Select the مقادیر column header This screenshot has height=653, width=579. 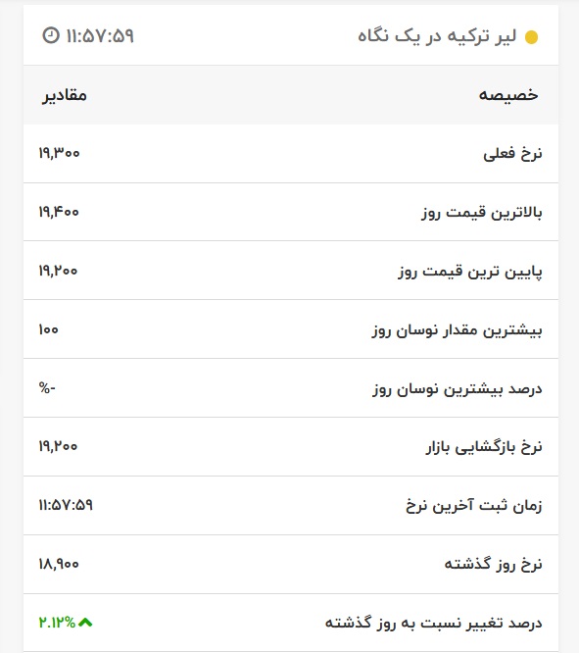(64, 95)
